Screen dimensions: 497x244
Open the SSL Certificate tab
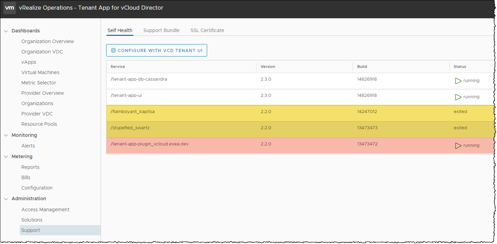pos(207,30)
